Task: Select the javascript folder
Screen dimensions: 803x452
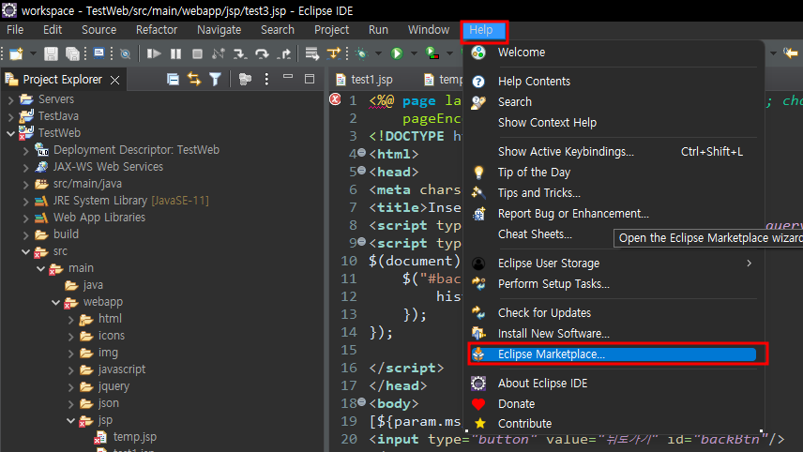Action: pyautogui.click(x=122, y=369)
